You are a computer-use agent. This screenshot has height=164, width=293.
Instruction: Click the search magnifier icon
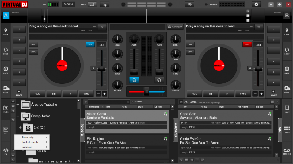[x=86, y=102]
